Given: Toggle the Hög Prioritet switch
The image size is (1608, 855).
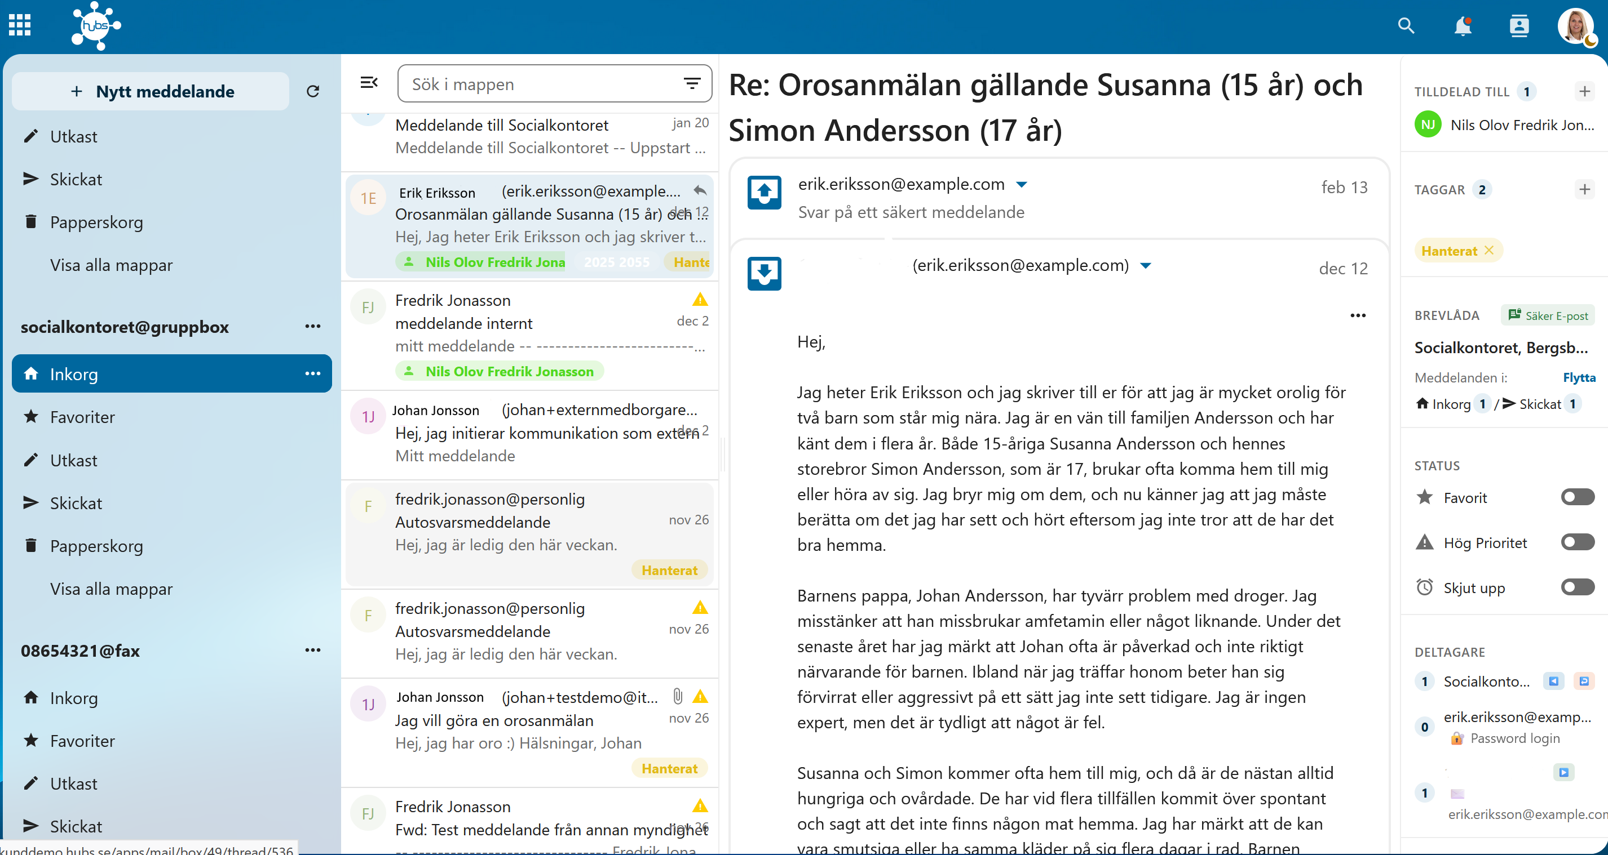Looking at the screenshot, I should [x=1577, y=542].
